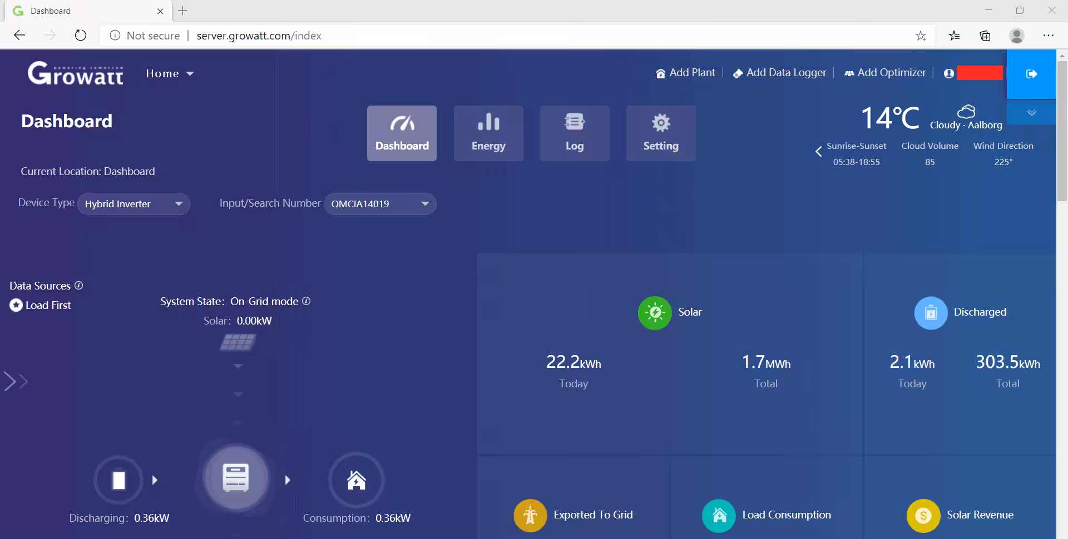This screenshot has height=539, width=1068.
Task: Click the hybrid inverter icon
Action: [x=236, y=478]
